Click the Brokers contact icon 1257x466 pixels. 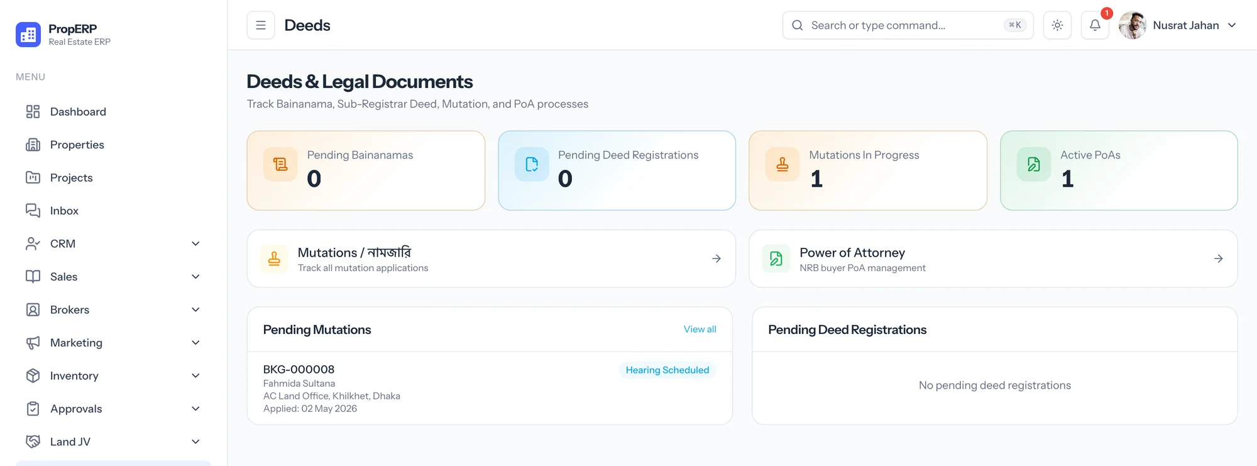pyautogui.click(x=33, y=310)
